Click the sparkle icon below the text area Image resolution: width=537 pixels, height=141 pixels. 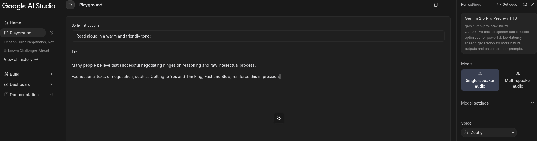click(x=279, y=118)
